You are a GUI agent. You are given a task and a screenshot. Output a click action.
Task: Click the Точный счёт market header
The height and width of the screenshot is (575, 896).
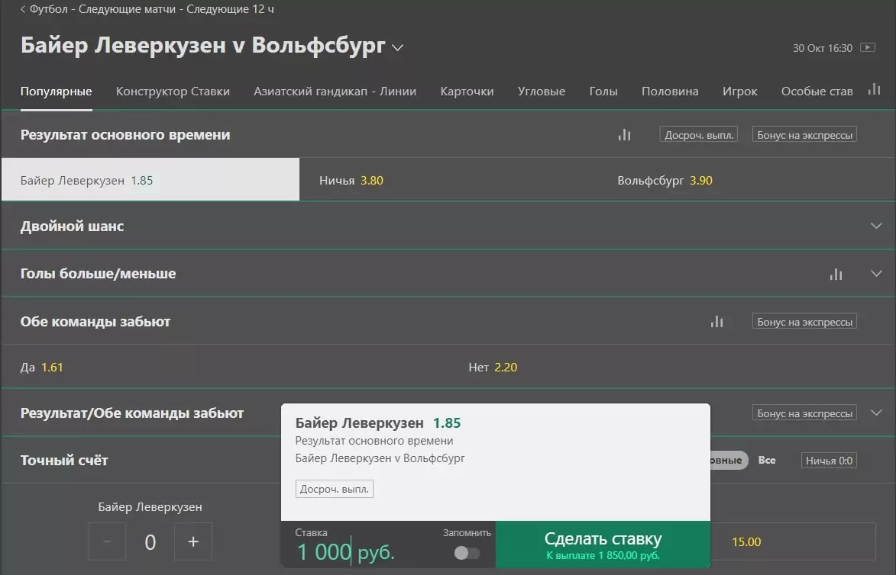tap(64, 461)
